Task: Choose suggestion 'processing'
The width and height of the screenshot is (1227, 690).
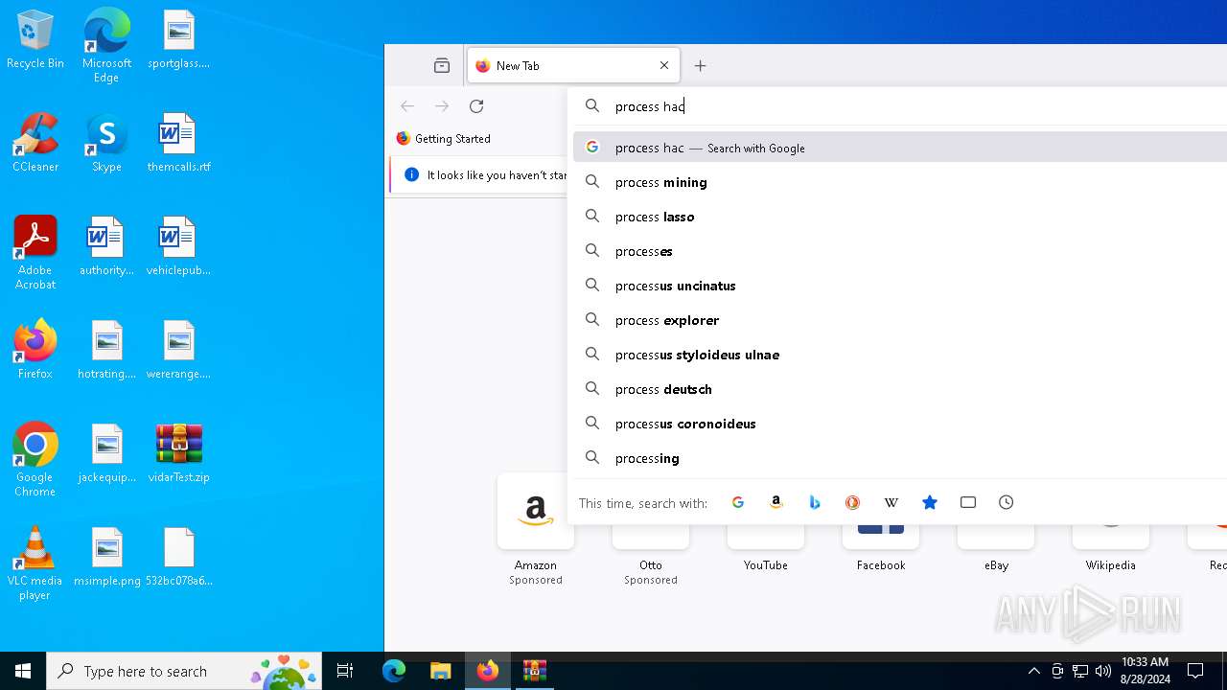Action: [900, 458]
